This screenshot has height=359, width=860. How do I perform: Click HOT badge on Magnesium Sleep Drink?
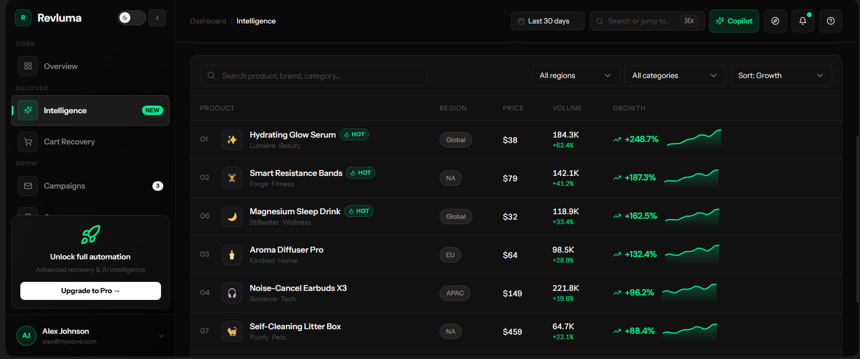pos(359,211)
